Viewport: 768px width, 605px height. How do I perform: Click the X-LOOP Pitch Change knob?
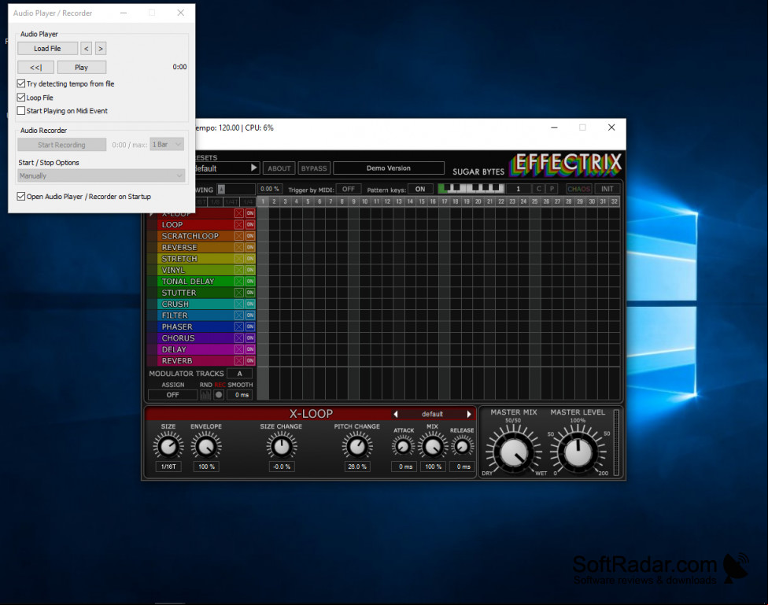click(357, 446)
